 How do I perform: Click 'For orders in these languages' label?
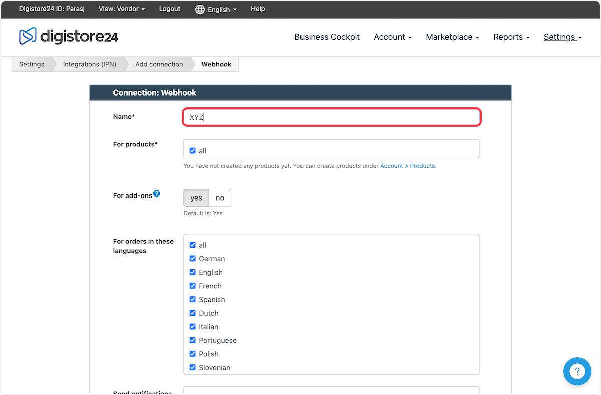click(143, 246)
